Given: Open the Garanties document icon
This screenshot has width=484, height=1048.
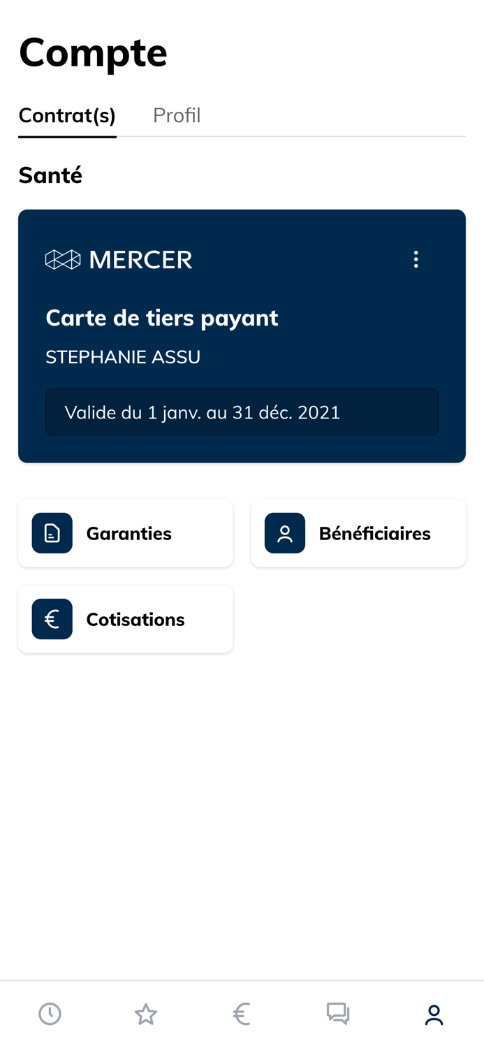Looking at the screenshot, I should click(x=52, y=533).
